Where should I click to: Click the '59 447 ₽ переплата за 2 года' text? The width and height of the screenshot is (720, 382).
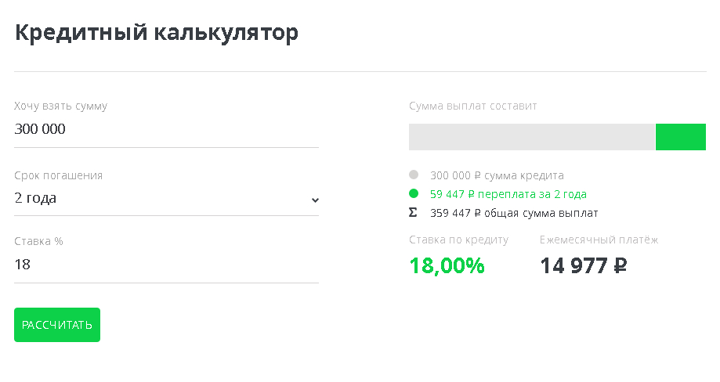click(x=508, y=194)
